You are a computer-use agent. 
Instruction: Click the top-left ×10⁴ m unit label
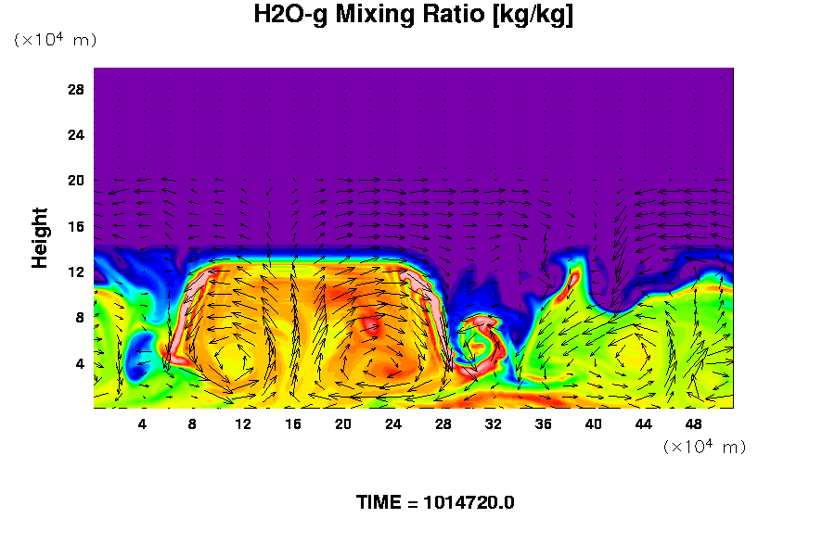[x=55, y=40]
